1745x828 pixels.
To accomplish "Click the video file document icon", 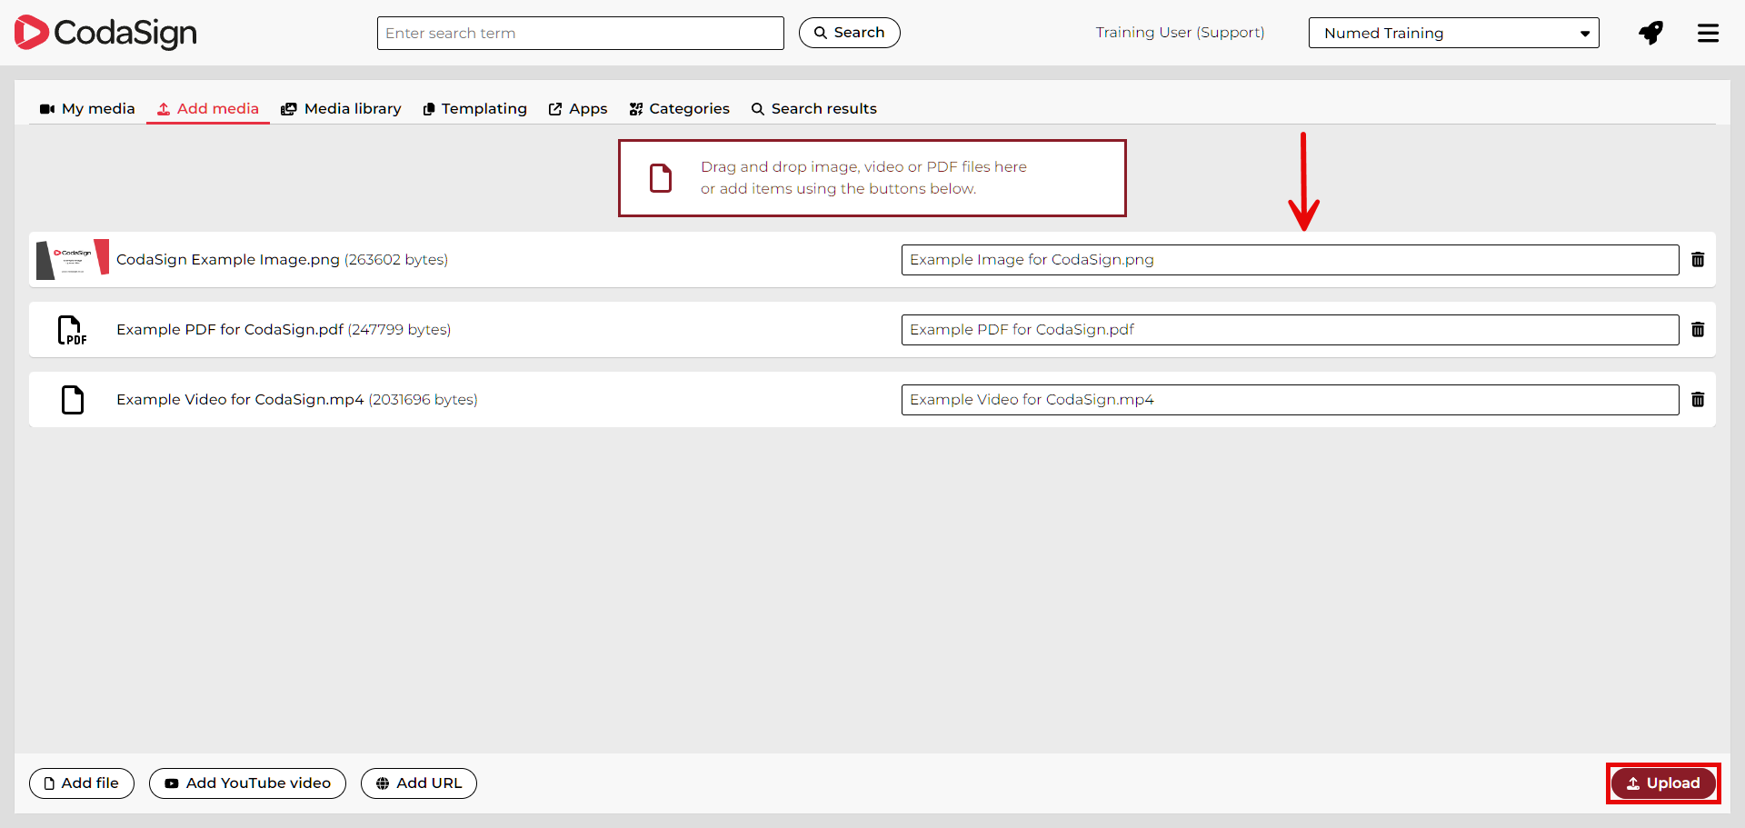I will point(72,400).
